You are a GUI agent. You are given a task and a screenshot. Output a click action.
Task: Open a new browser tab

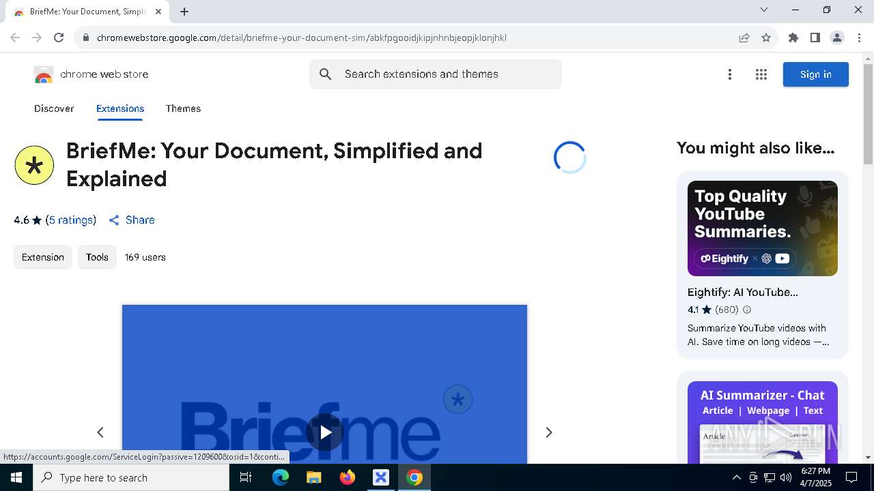(184, 12)
